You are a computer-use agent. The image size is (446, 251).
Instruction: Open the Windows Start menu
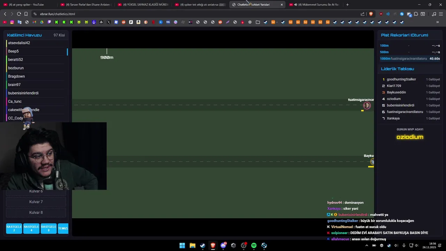(x=182, y=245)
